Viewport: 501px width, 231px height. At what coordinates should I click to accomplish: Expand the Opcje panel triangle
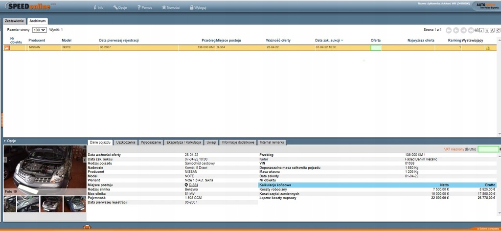tap(5, 141)
